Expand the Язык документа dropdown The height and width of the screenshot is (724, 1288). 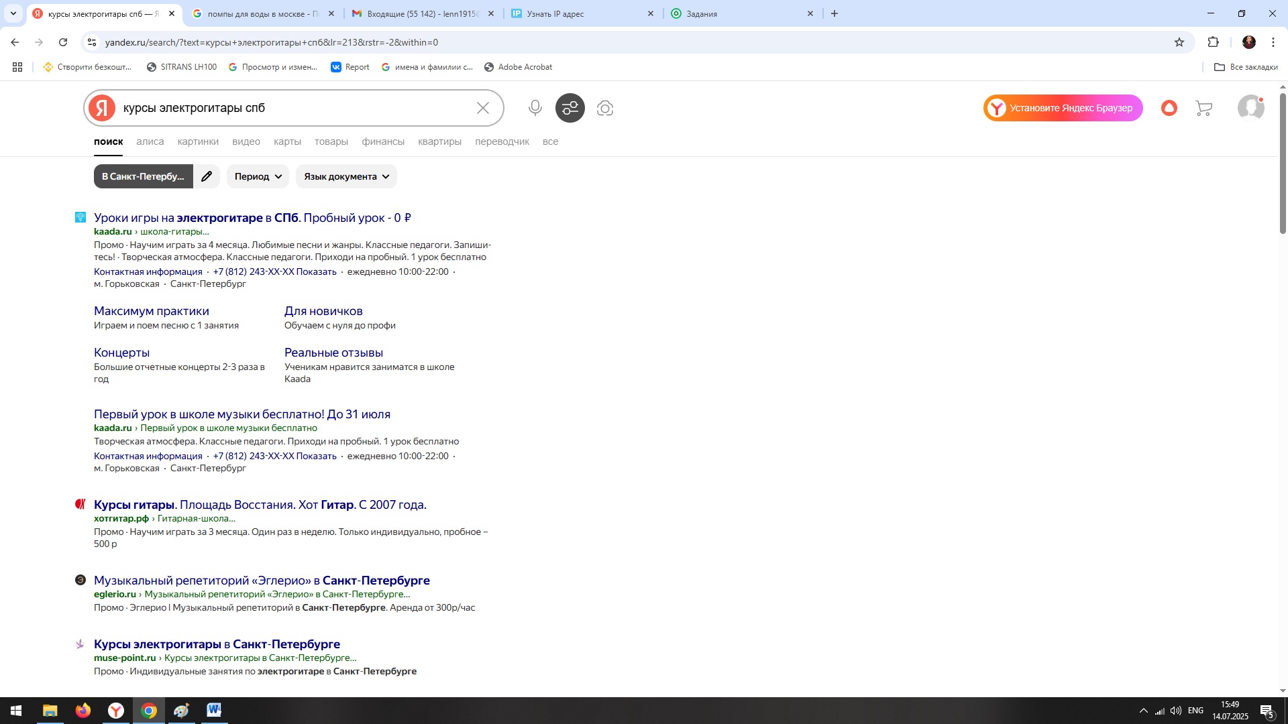[347, 176]
